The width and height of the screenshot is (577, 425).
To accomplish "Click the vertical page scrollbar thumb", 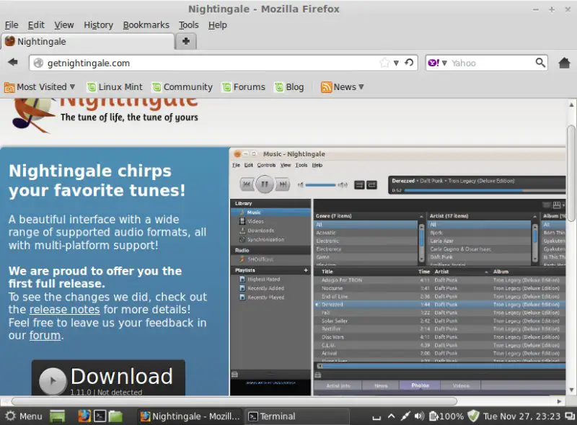I will point(571,173).
